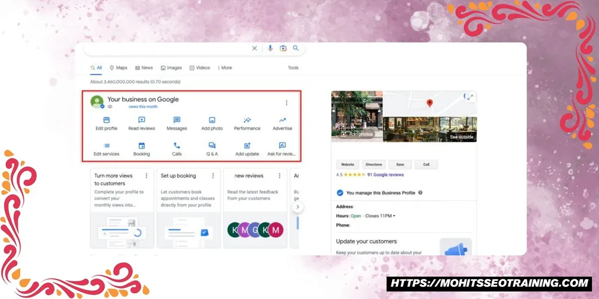Open Messages in business panel
This screenshot has width=599, height=299.
(x=177, y=124)
